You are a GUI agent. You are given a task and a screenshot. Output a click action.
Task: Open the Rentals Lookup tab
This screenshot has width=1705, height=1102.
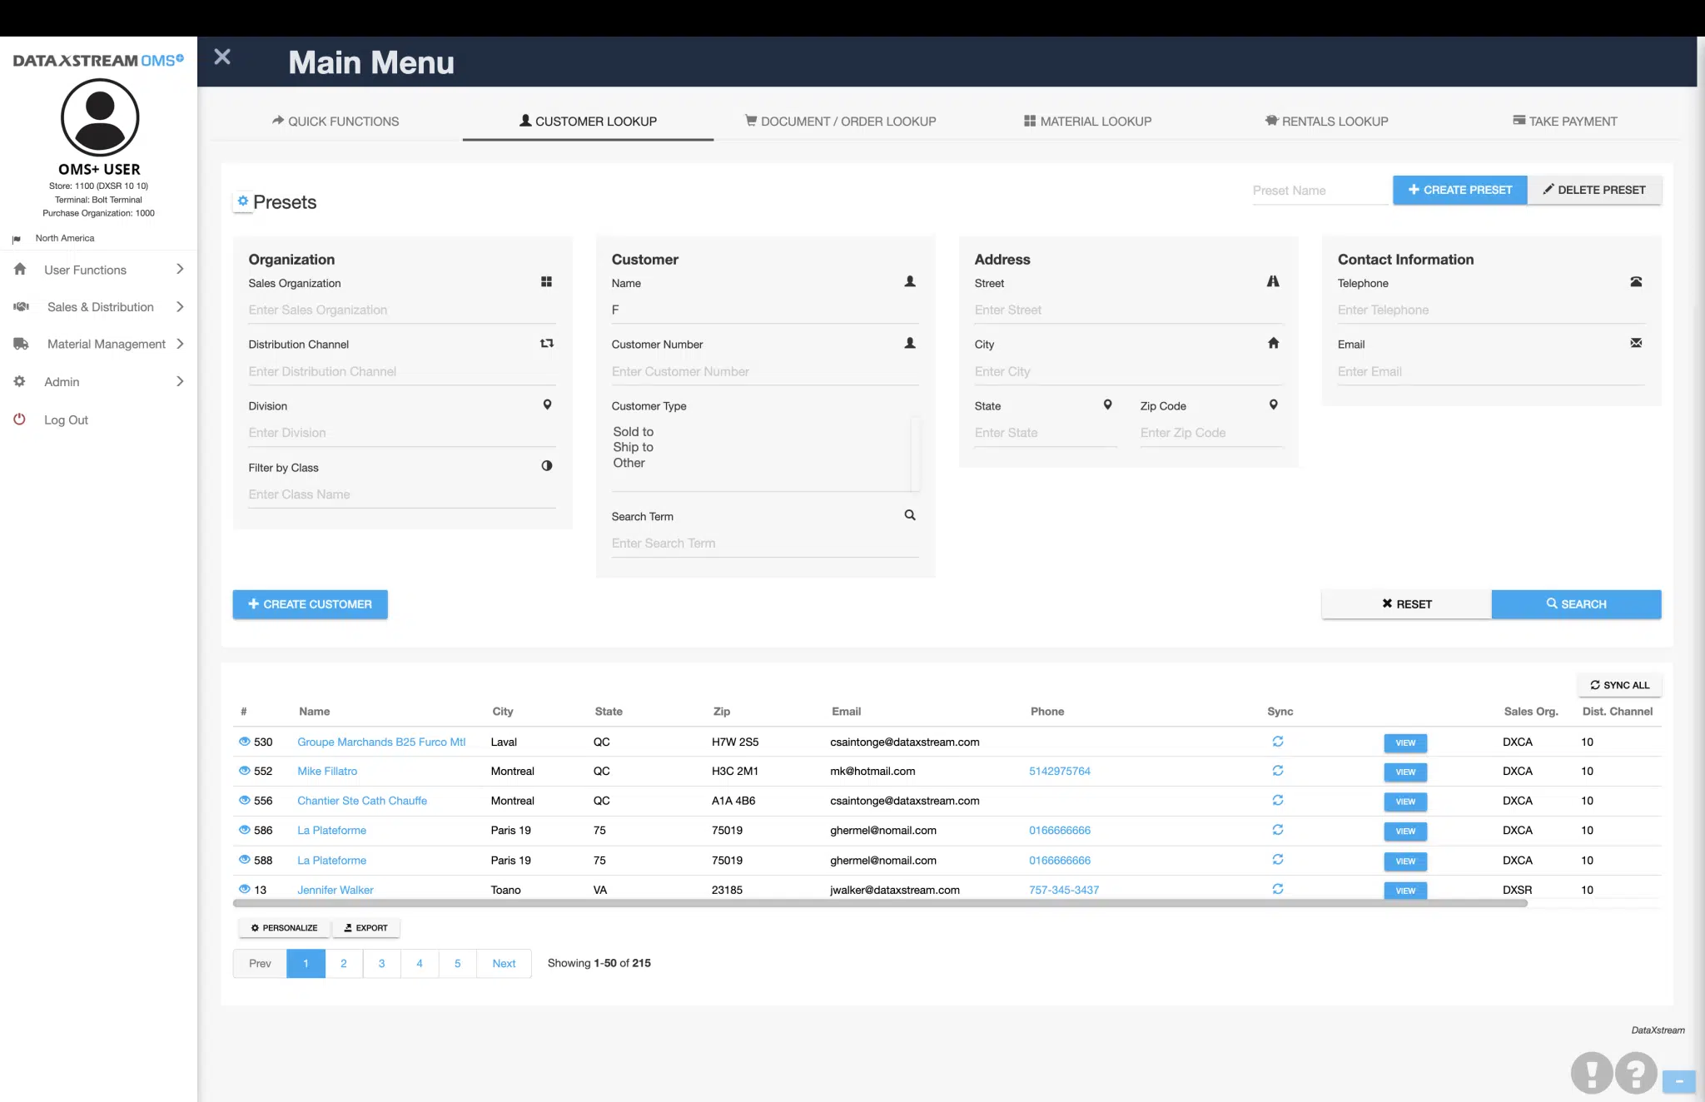click(x=1327, y=122)
